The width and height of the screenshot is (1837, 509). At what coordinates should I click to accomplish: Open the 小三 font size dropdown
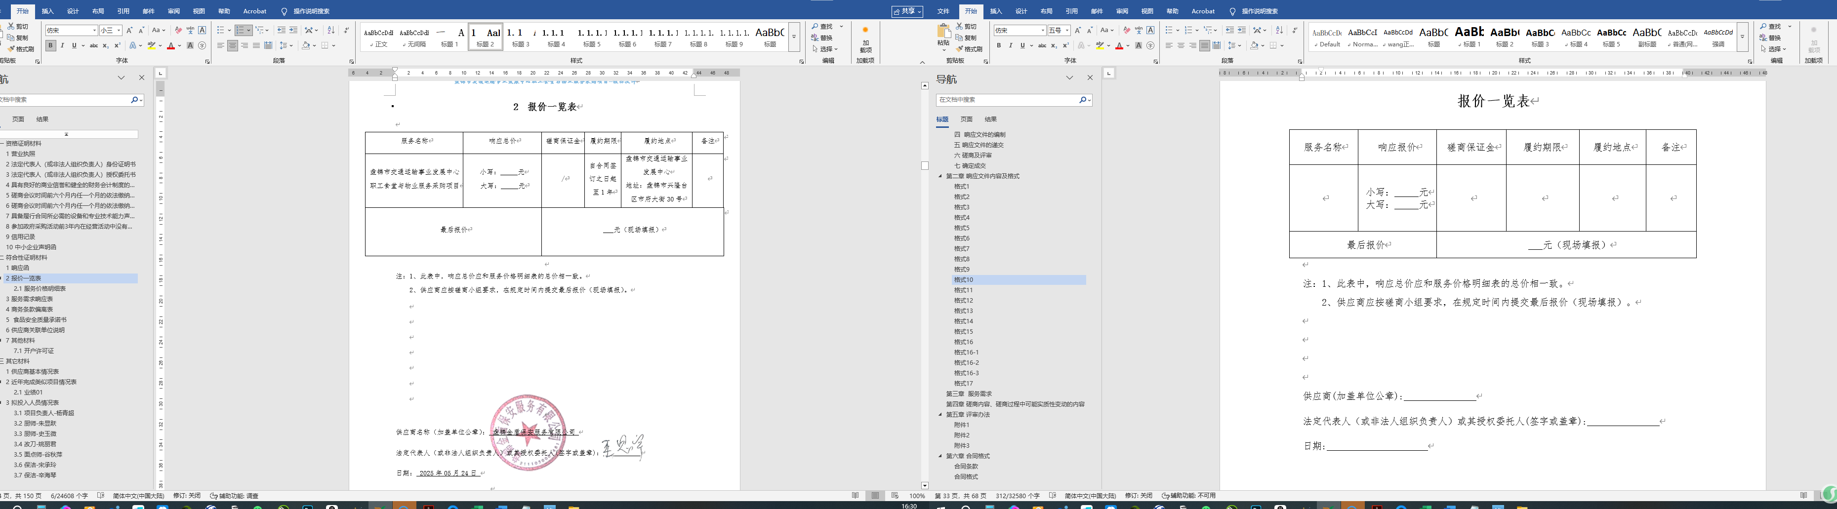click(119, 31)
